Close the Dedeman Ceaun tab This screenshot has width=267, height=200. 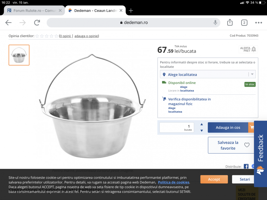click(121, 11)
